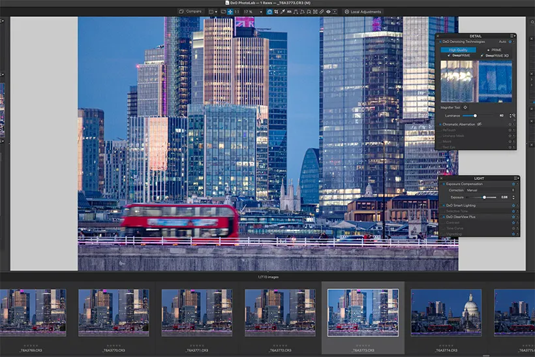The image size is (535, 357).
Task: Toggle the Unsharp Mask tool
Action: (440, 136)
